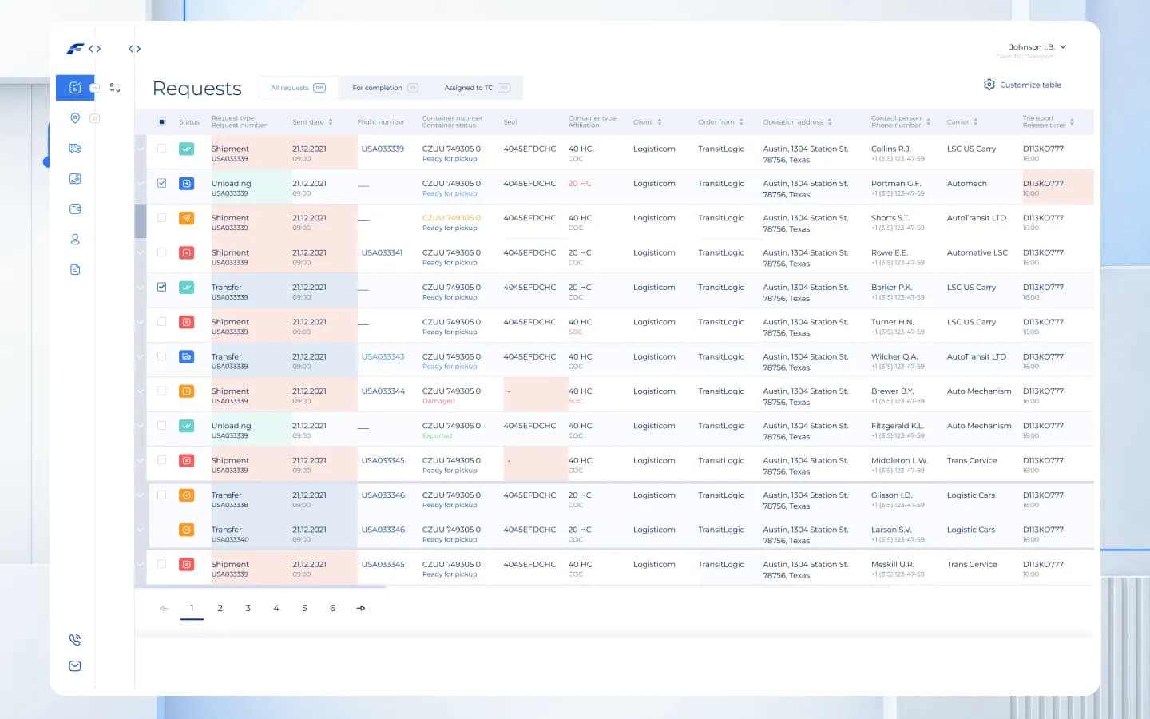This screenshot has height=719, width=1150.
Task: Open the filter sliders icon beside Requests
Action: tap(115, 88)
